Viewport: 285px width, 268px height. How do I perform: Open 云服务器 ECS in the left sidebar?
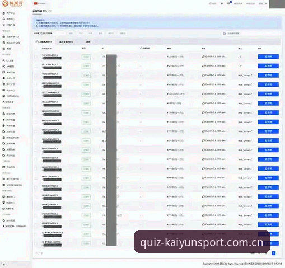point(11,37)
